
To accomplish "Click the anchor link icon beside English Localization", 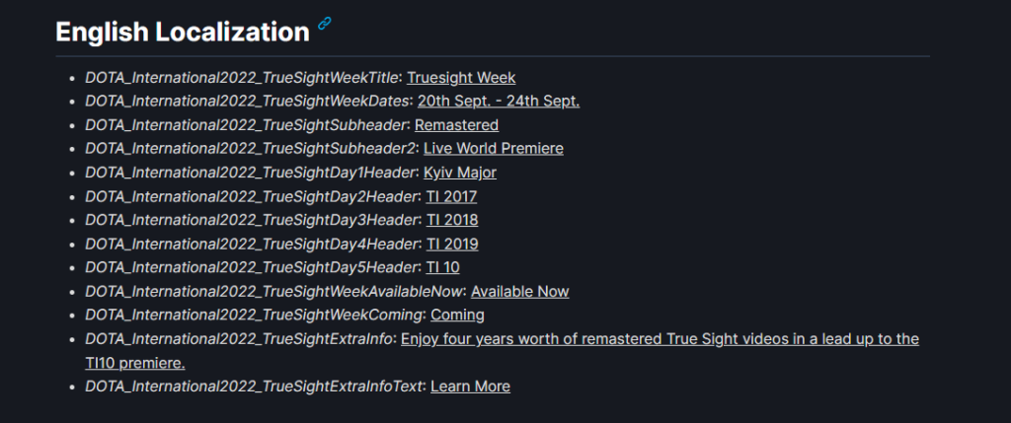I will tap(325, 25).
